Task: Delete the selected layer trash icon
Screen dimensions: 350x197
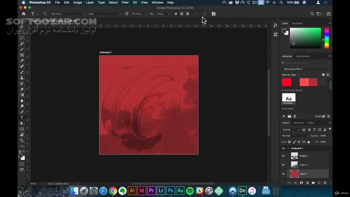Action: point(325,183)
